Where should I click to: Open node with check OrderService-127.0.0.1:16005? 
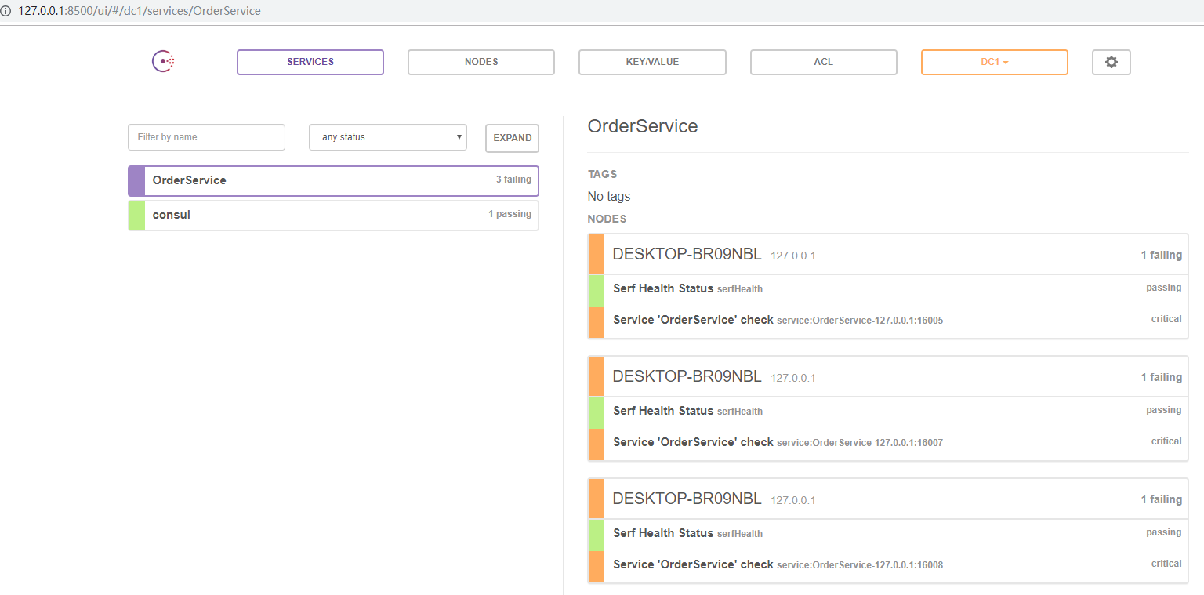pyautogui.click(x=887, y=255)
